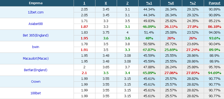This screenshot has width=224, height=99.
Task: Click bwin's green 47.07% value
Action: [149, 50]
